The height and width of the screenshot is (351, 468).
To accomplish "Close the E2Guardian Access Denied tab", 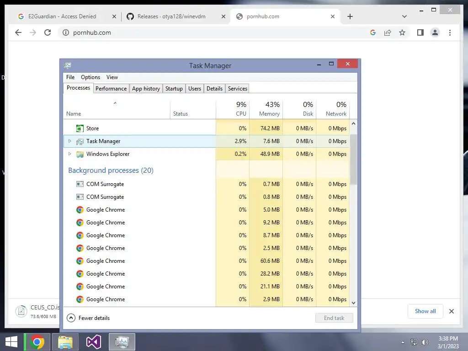I will [x=114, y=17].
